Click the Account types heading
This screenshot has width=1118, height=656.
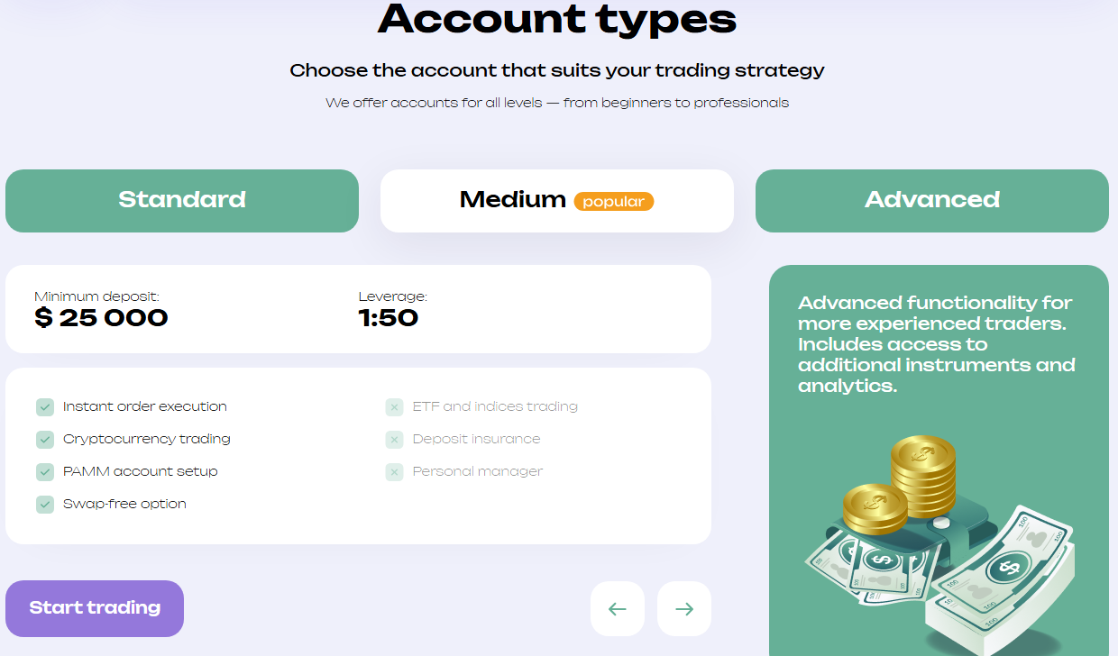[x=557, y=18]
